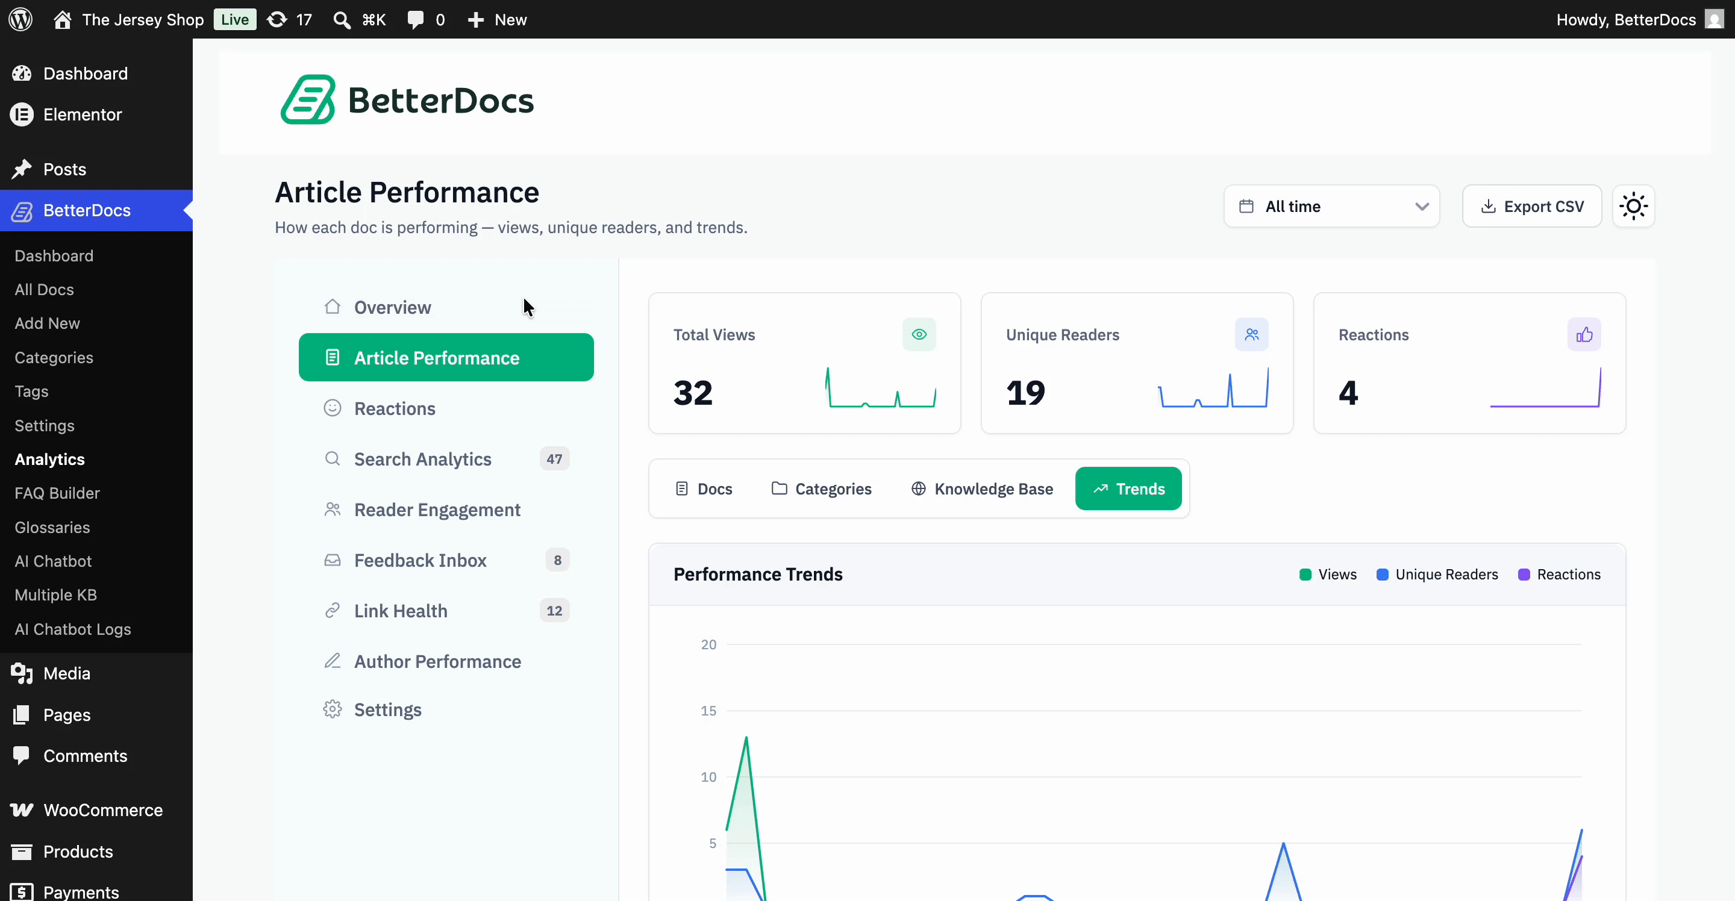Open Feedback Inbox section
This screenshot has height=901, width=1735.
click(x=446, y=560)
